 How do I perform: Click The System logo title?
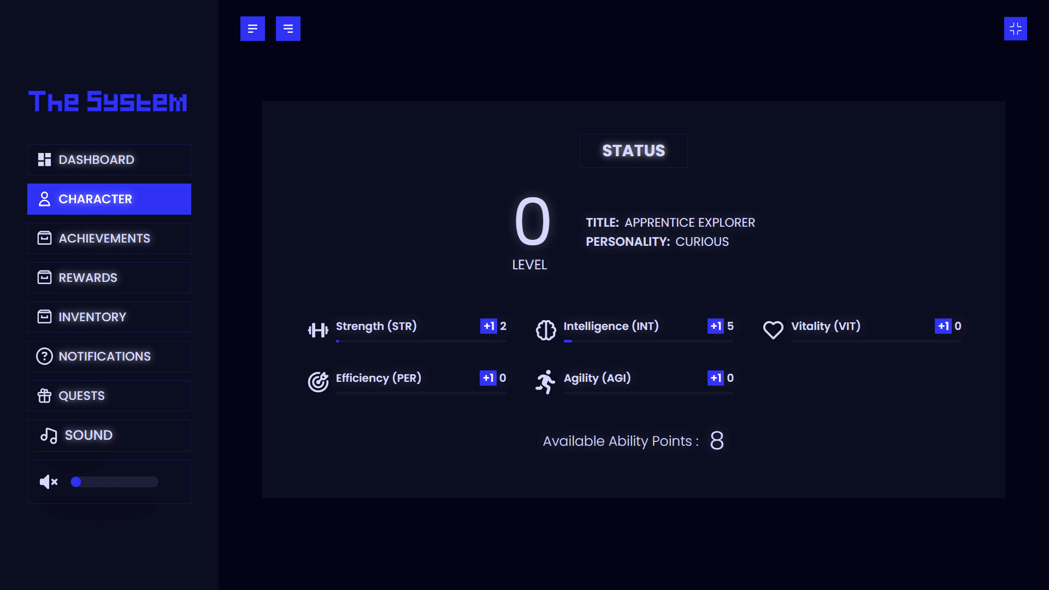tap(108, 102)
